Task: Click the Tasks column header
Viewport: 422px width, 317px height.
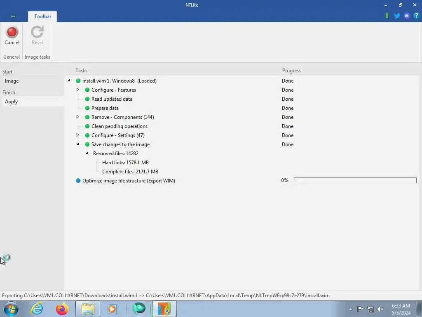Action: point(81,71)
